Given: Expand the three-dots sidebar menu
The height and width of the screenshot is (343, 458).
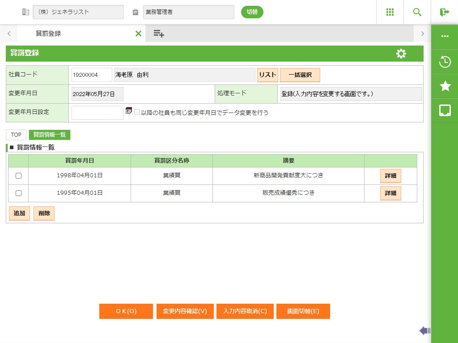Looking at the screenshot, I should click(x=445, y=36).
